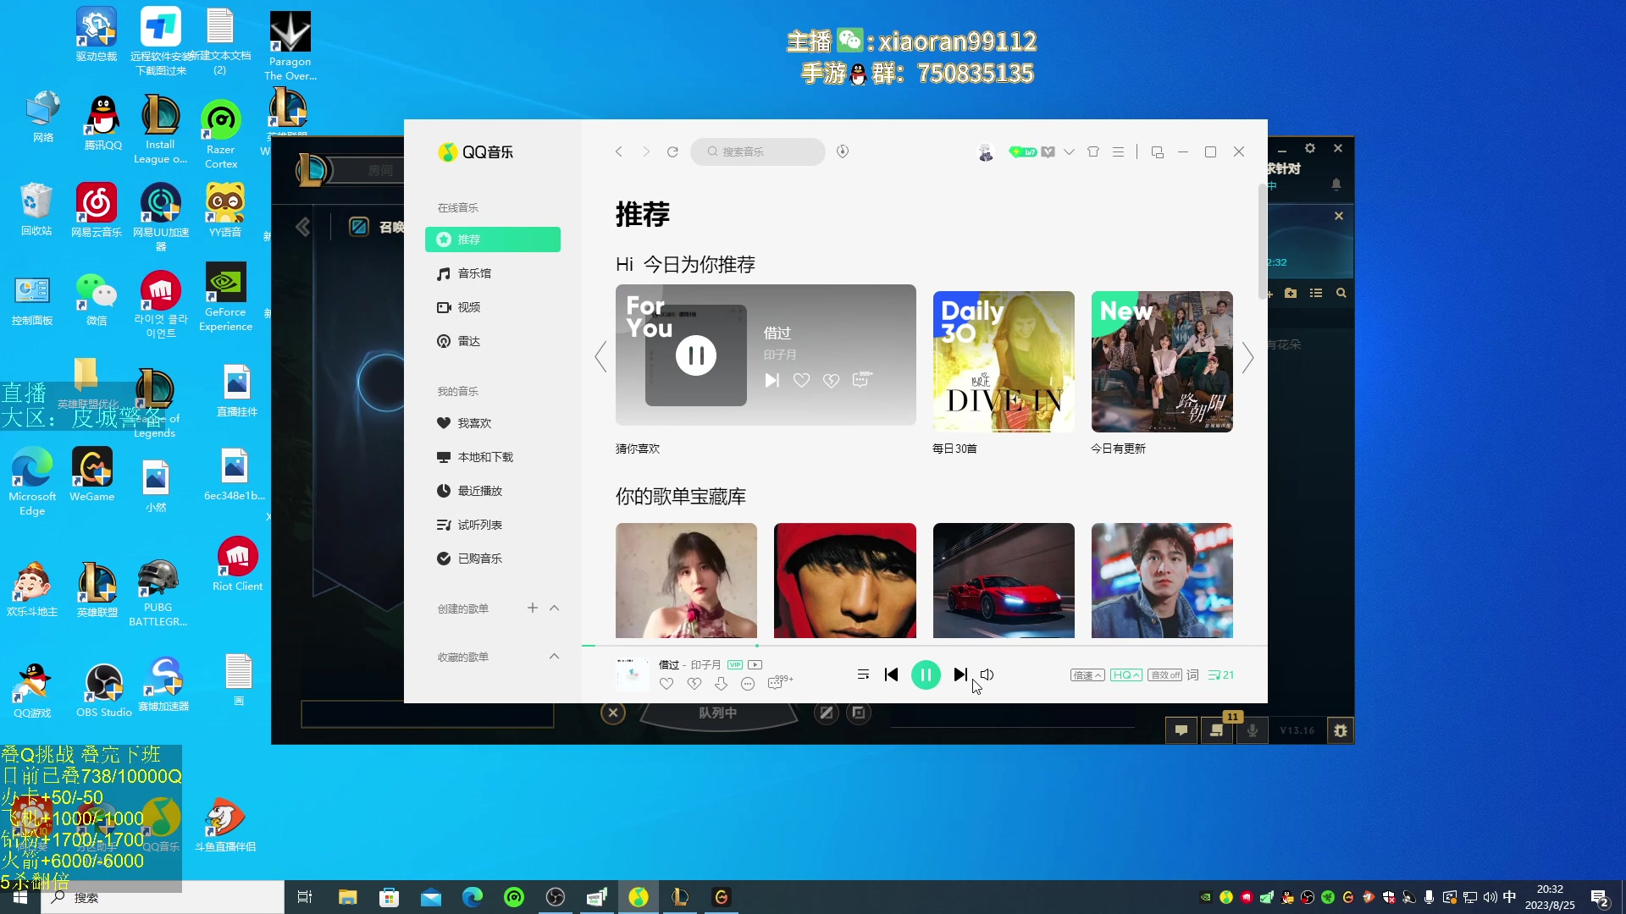Open the 倍速 playback speed dropdown
Screen dimensions: 1626x914
pyautogui.click(x=1087, y=675)
